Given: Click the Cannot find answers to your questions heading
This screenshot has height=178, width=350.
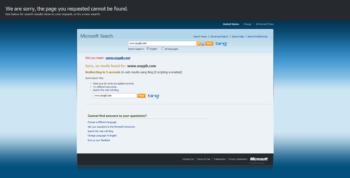Looking at the screenshot, I should pyautogui.click(x=117, y=116).
